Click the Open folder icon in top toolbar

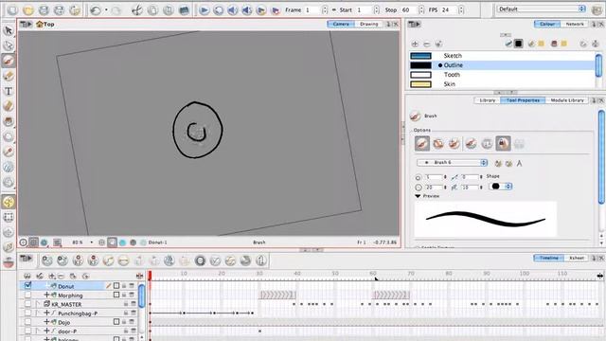pos(28,10)
